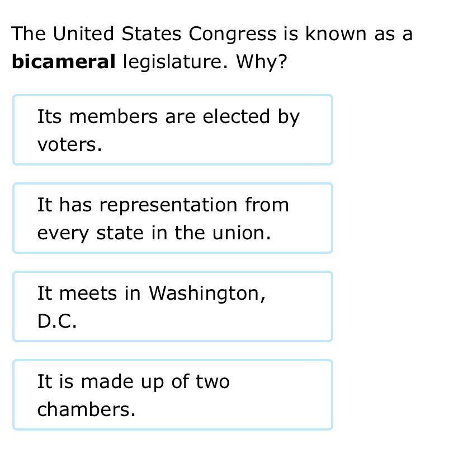463x463 pixels.
Task: Click the word 'Washington,' in third option
Action: [207, 294]
